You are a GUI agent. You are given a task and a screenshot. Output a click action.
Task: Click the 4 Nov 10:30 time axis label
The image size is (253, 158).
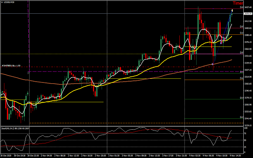222,156
